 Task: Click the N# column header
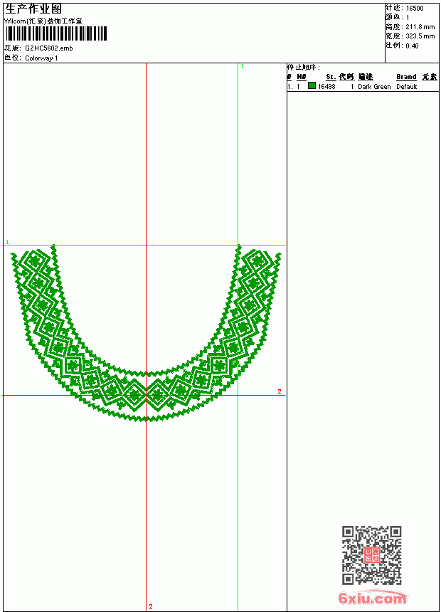[302, 77]
